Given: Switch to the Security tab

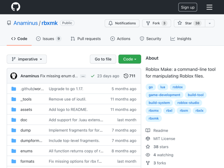Looking at the screenshot, I should [150, 39].
